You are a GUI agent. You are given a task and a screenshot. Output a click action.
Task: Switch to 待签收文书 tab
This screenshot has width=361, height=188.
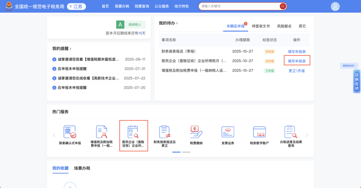260,26
